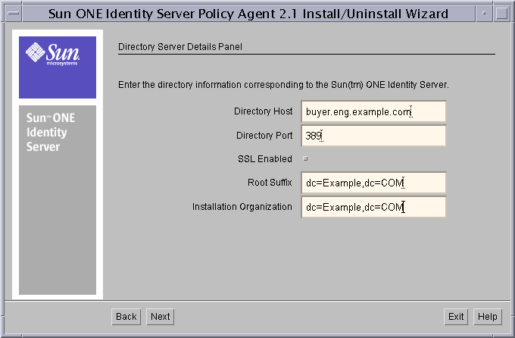Click the Directory Host input field
Viewport: 515px width, 338px height.
pyautogui.click(x=373, y=111)
